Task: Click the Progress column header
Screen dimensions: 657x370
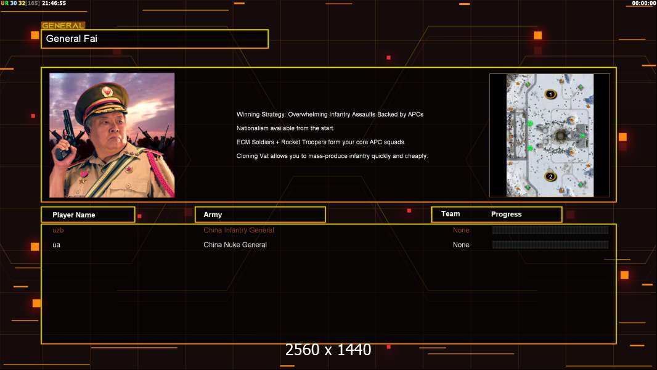Action: (506, 214)
